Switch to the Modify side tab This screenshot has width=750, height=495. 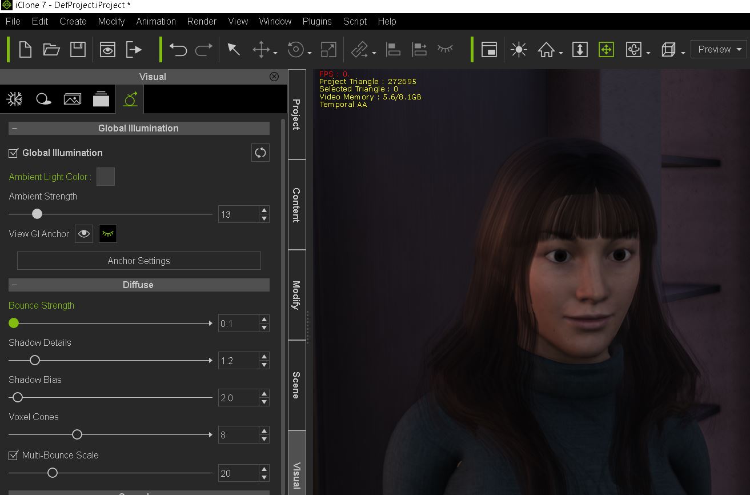click(296, 295)
